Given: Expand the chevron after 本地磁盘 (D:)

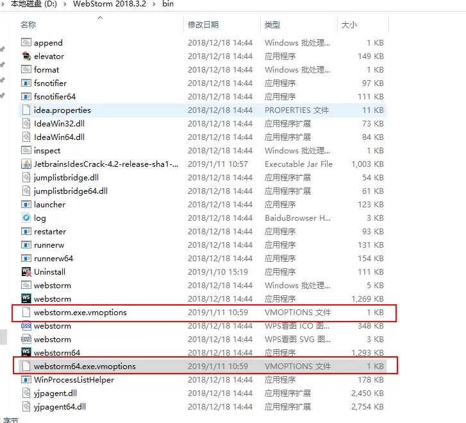Looking at the screenshot, I should [65, 4].
